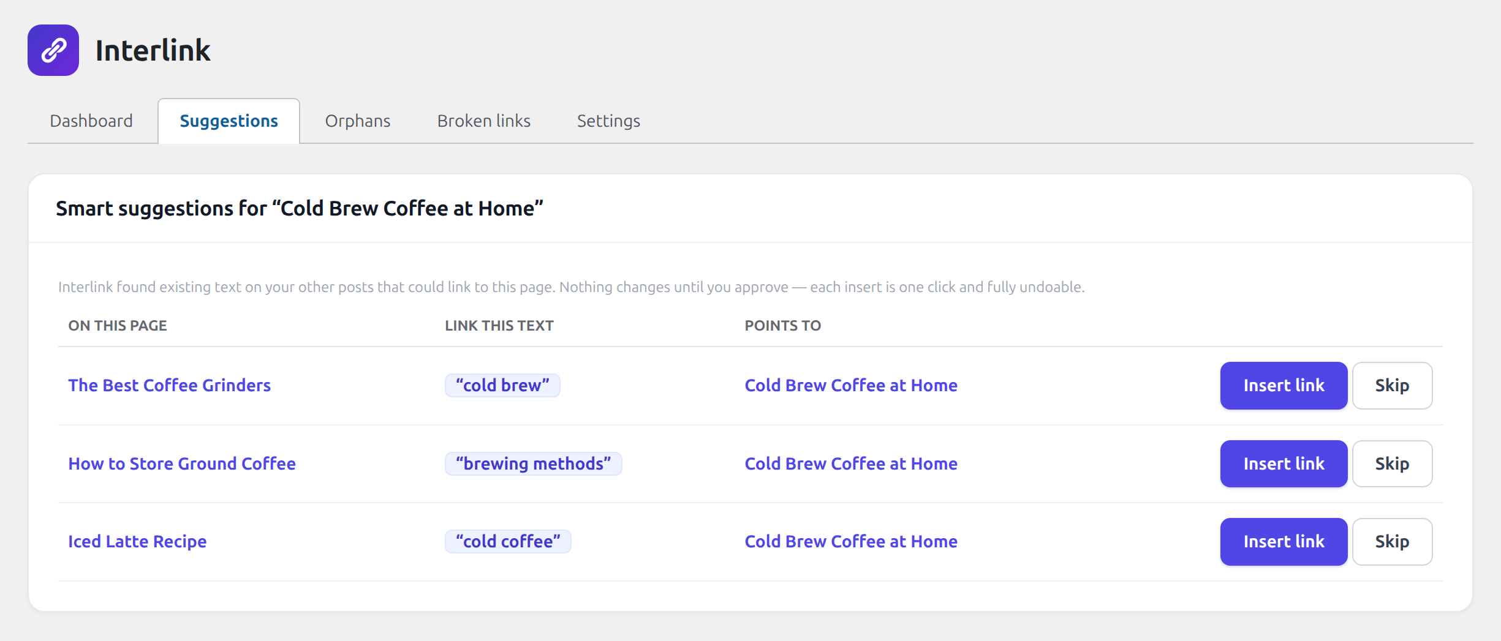Insert link for How to Store Ground Coffee
Viewport: 1501px width, 641px height.
click(1284, 463)
